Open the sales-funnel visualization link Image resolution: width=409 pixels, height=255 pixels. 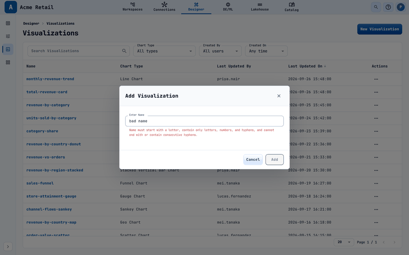pos(40,183)
